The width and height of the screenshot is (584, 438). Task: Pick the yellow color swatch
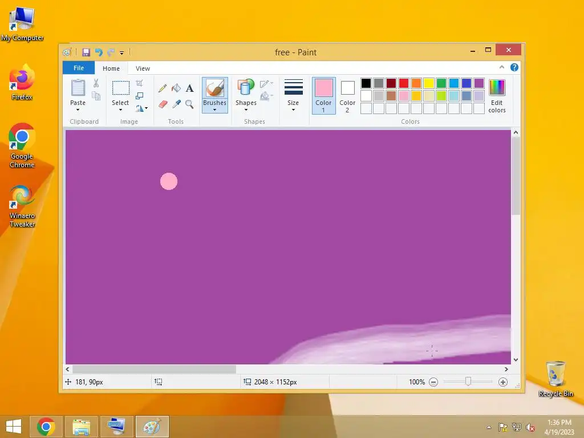pyautogui.click(x=429, y=83)
